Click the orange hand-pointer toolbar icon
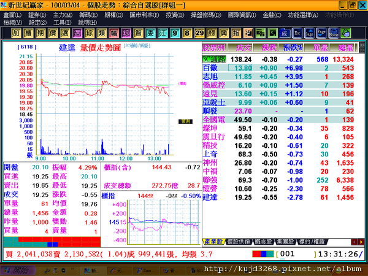The image size is (368, 276). [x=248, y=33]
